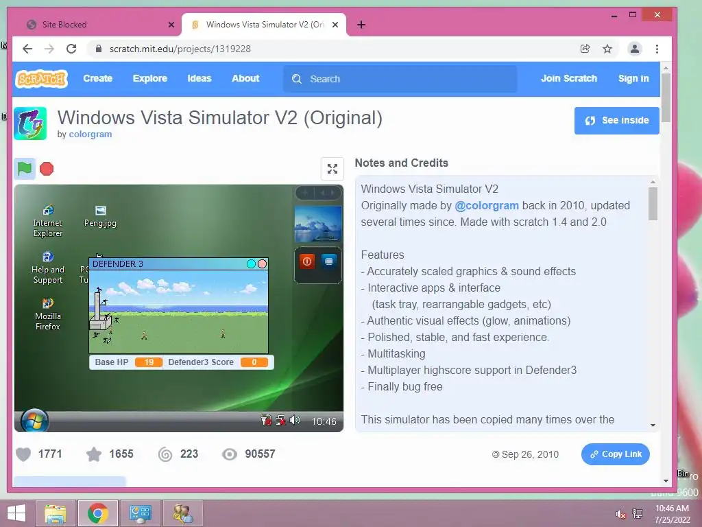Click the love heart icon
Image resolution: width=702 pixels, height=527 pixels.
[x=23, y=454]
